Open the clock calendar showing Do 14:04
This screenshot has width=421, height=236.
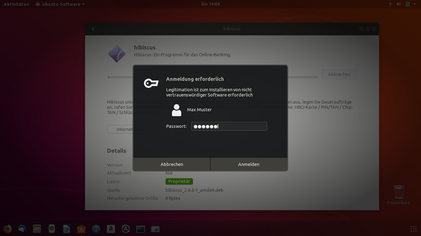pos(211,4)
